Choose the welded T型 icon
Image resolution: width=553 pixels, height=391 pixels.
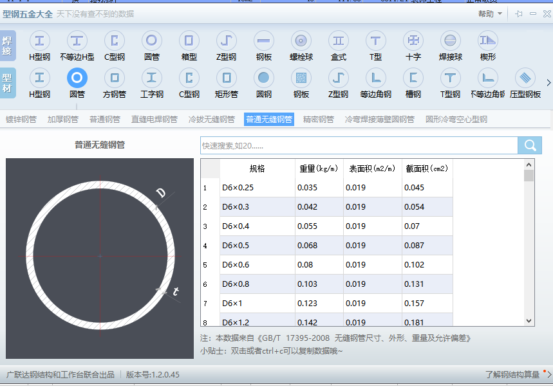[x=375, y=41]
